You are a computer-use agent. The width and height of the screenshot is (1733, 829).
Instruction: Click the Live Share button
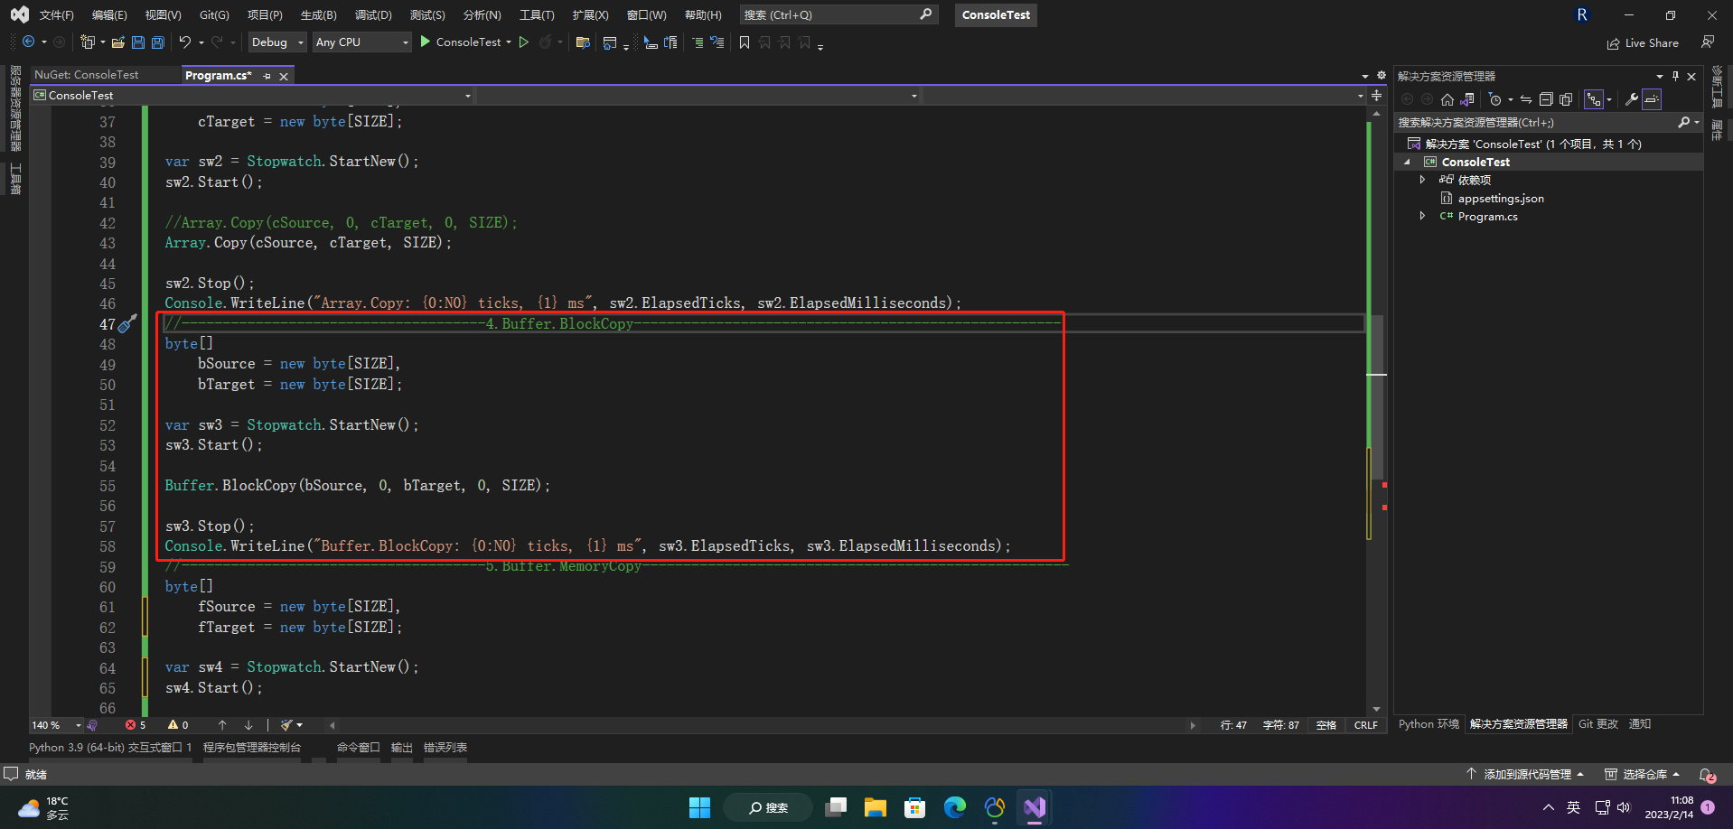click(x=1643, y=43)
